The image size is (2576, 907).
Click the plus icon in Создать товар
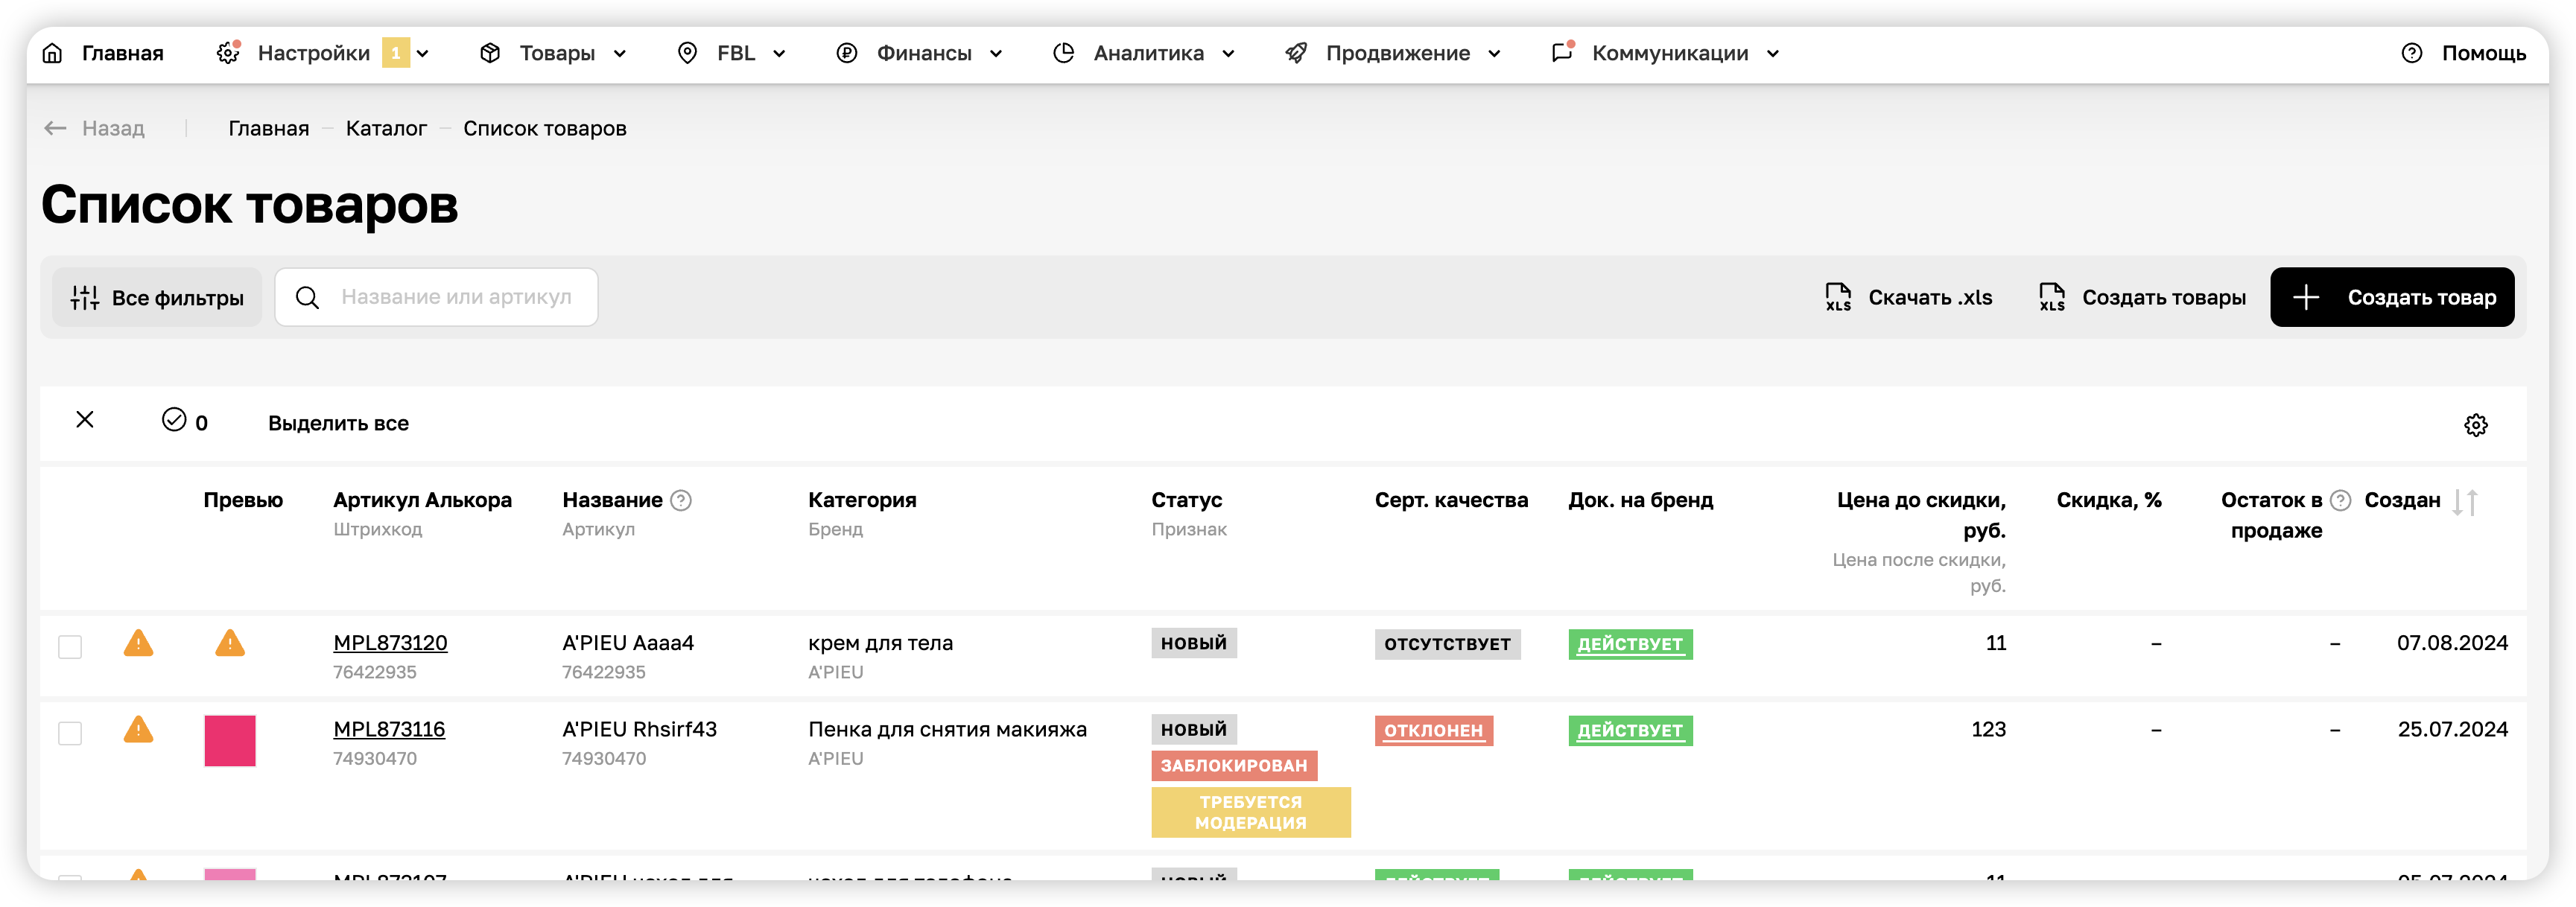(x=2306, y=297)
